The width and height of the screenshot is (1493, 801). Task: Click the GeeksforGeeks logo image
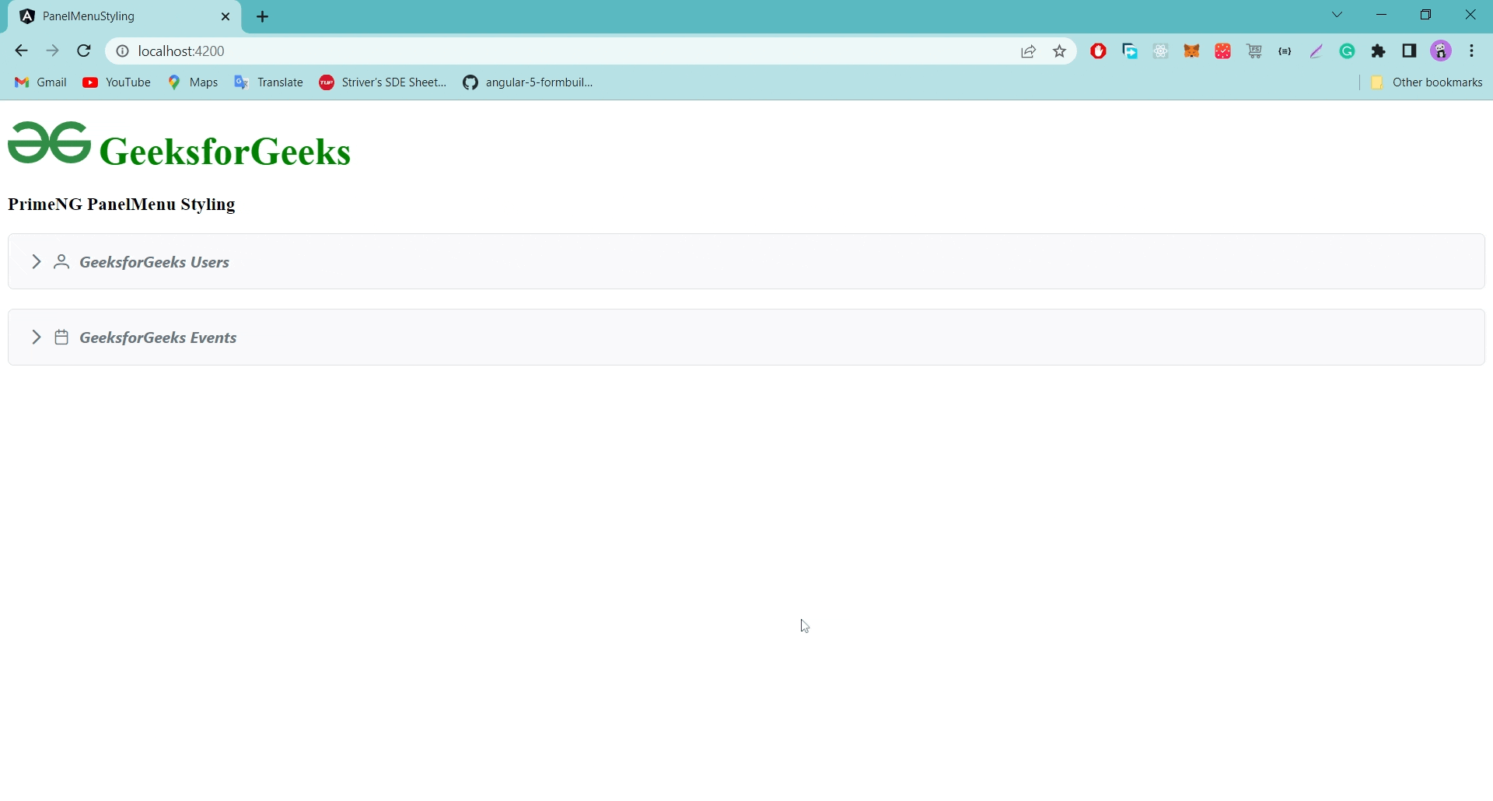click(x=49, y=143)
